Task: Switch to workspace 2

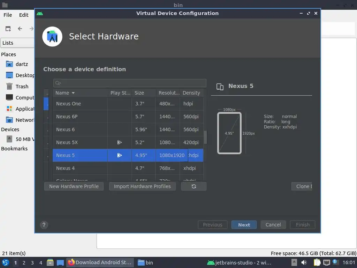Action: pyautogui.click(x=24, y=263)
